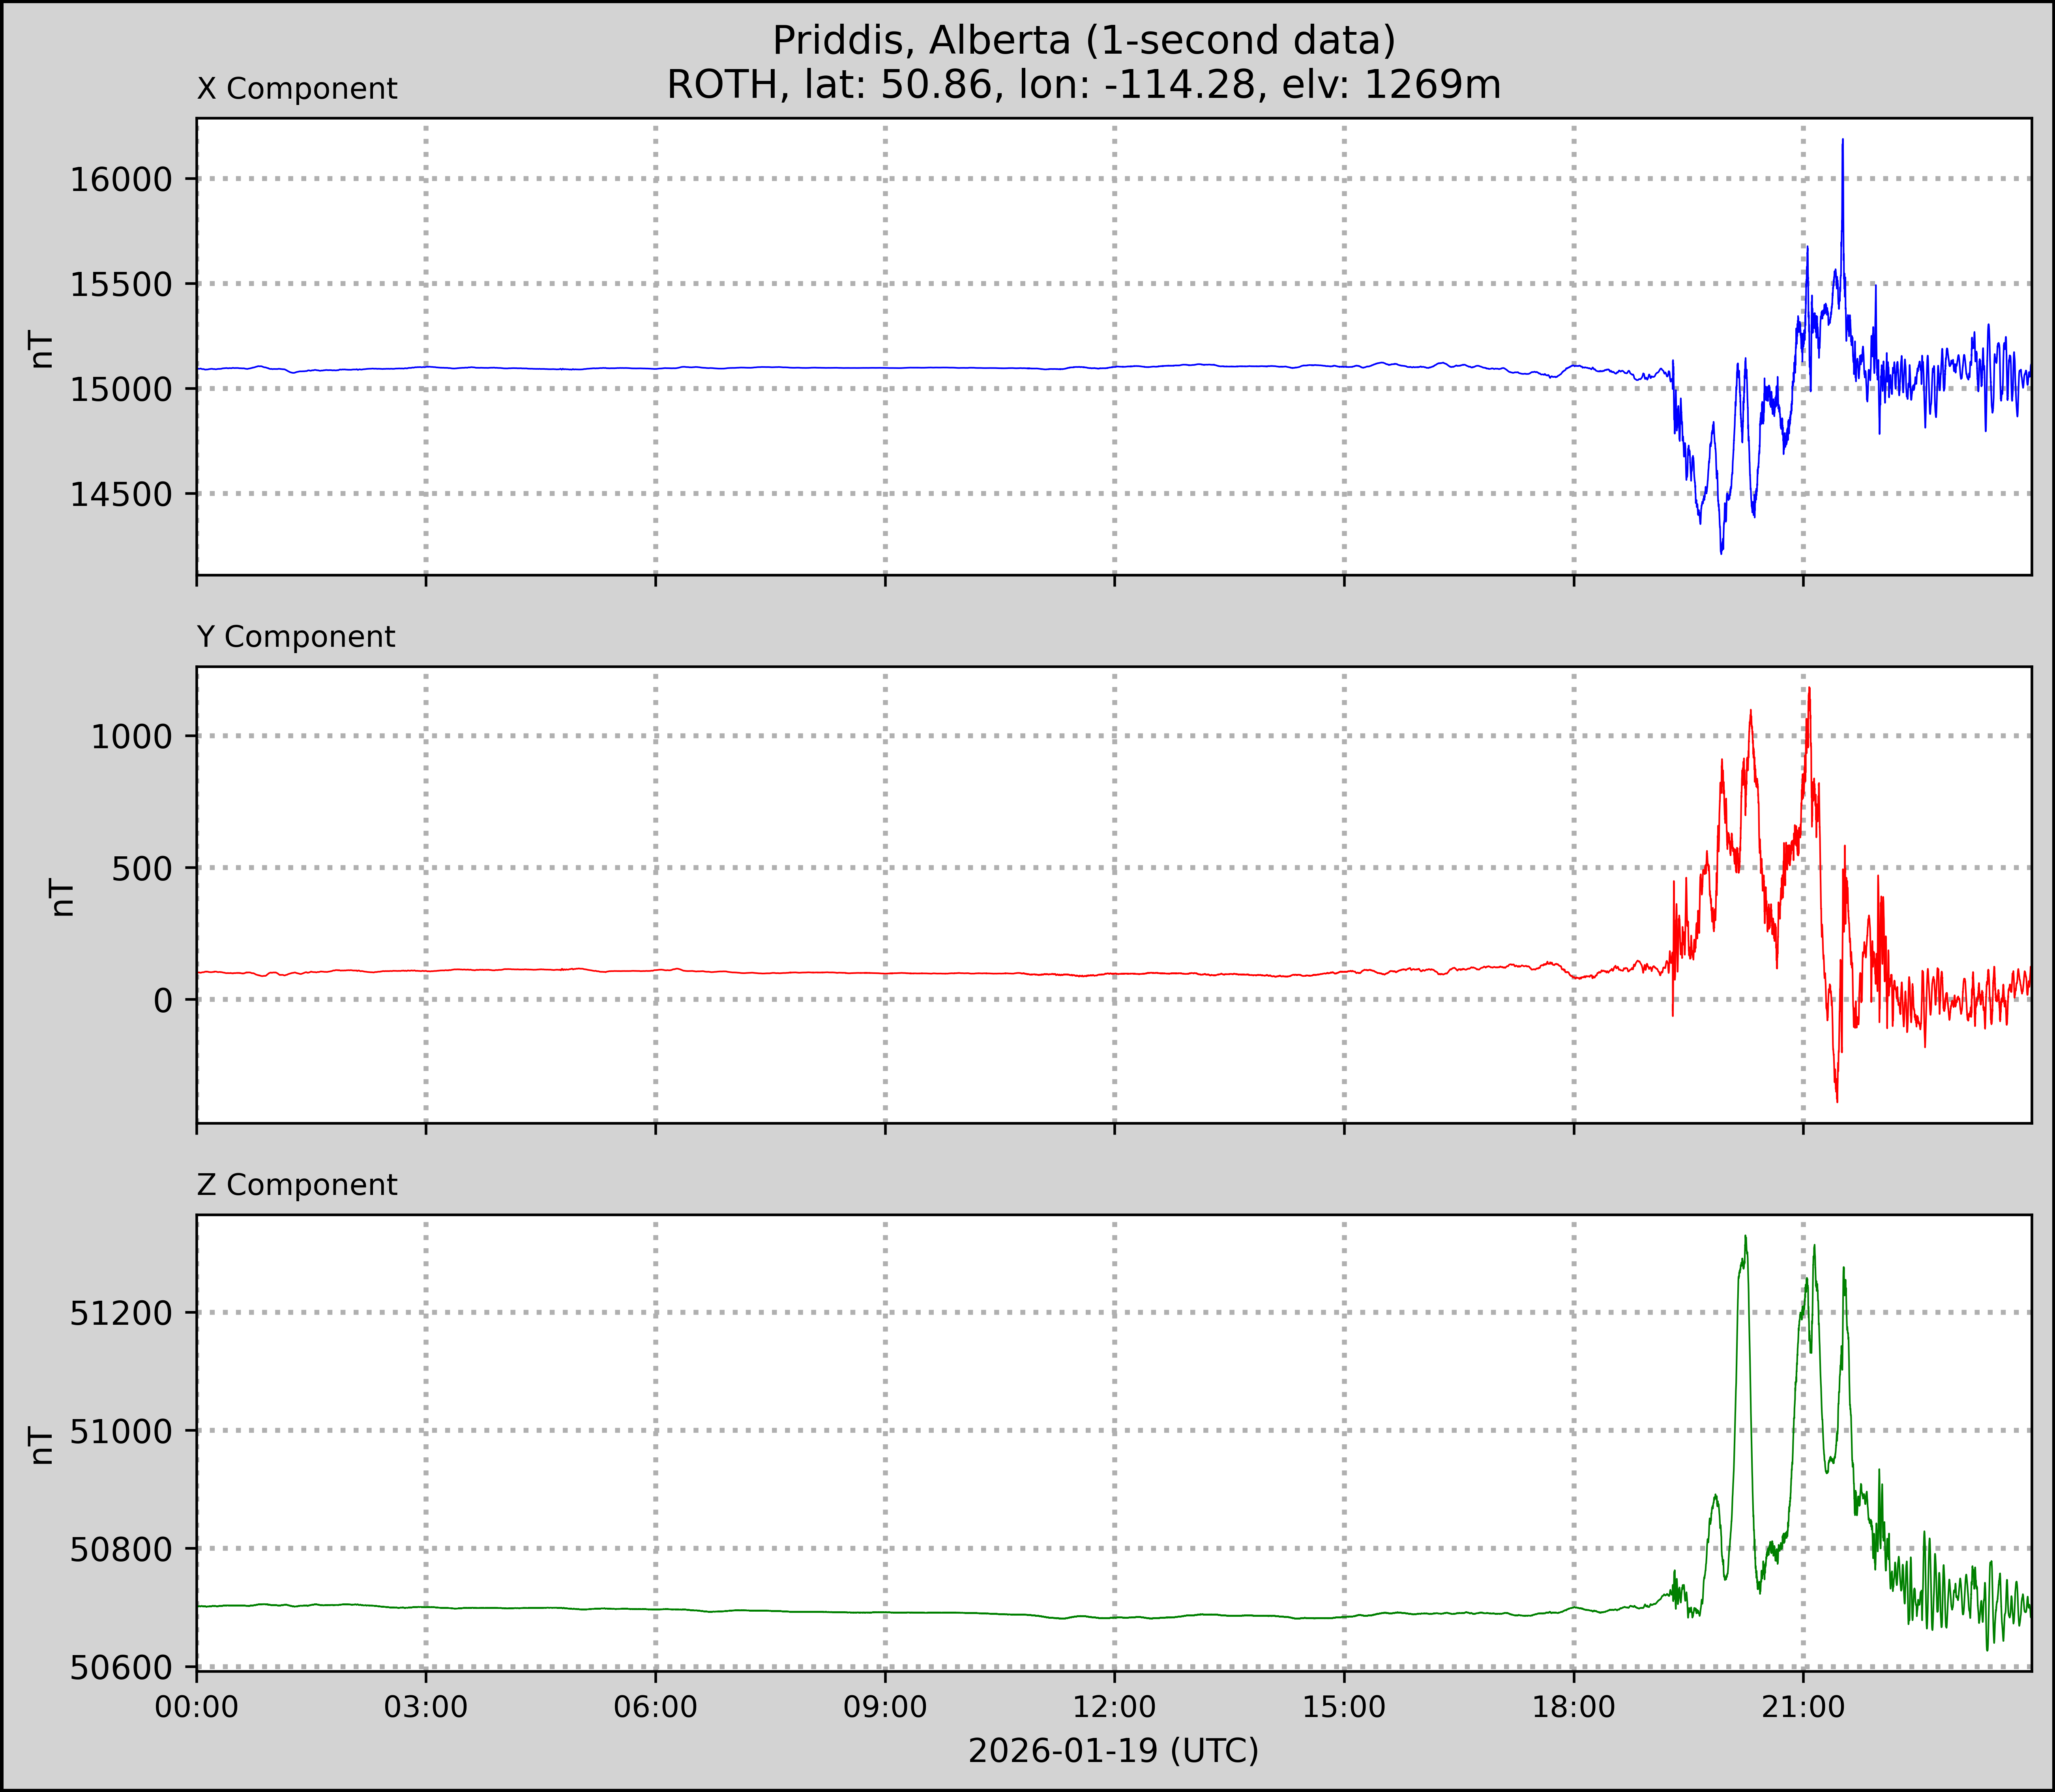The width and height of the screenshot is (2055, 1792).
Task: Click the 500 tick label on Y plot
Action: pyautogui.click(x=143, y=869)
